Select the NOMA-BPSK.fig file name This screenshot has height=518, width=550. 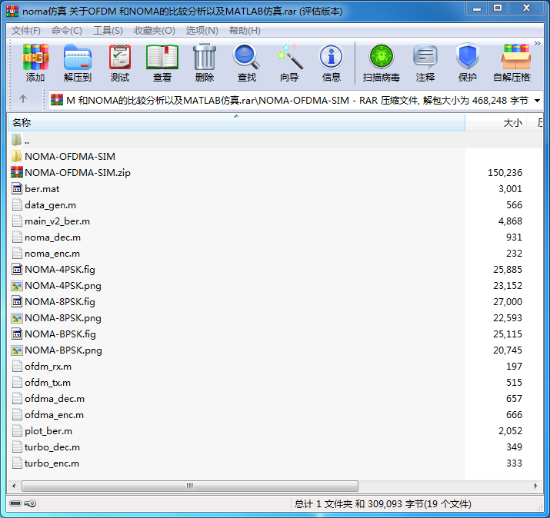click(60, 334)
